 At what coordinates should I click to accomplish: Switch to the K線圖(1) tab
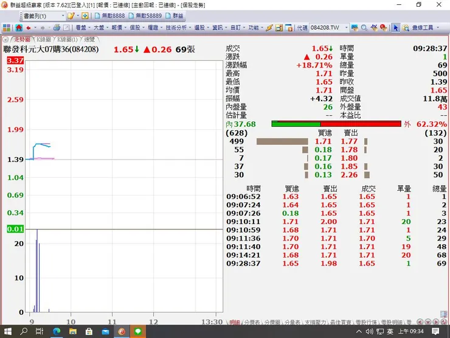click(x=67, y=40)
